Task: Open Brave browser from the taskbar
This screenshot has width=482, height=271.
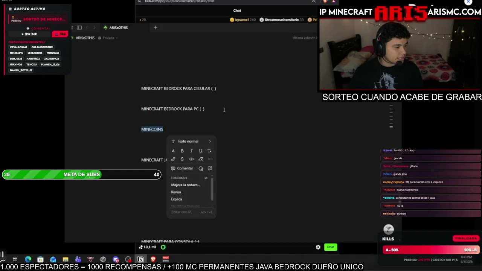Action: (153, 259)
